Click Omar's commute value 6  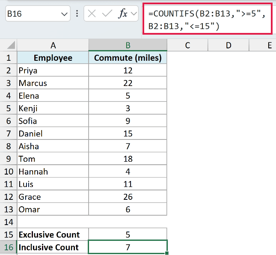(x=128, y=209)
